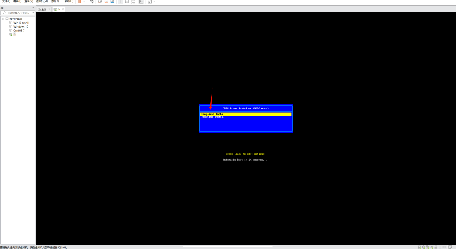Select Graphical install boot option
Image resolution: width=456 pixels, height=249 pixels.
214,114
